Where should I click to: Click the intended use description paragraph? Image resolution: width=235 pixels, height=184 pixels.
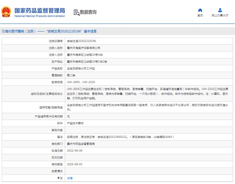click(148, 107)
